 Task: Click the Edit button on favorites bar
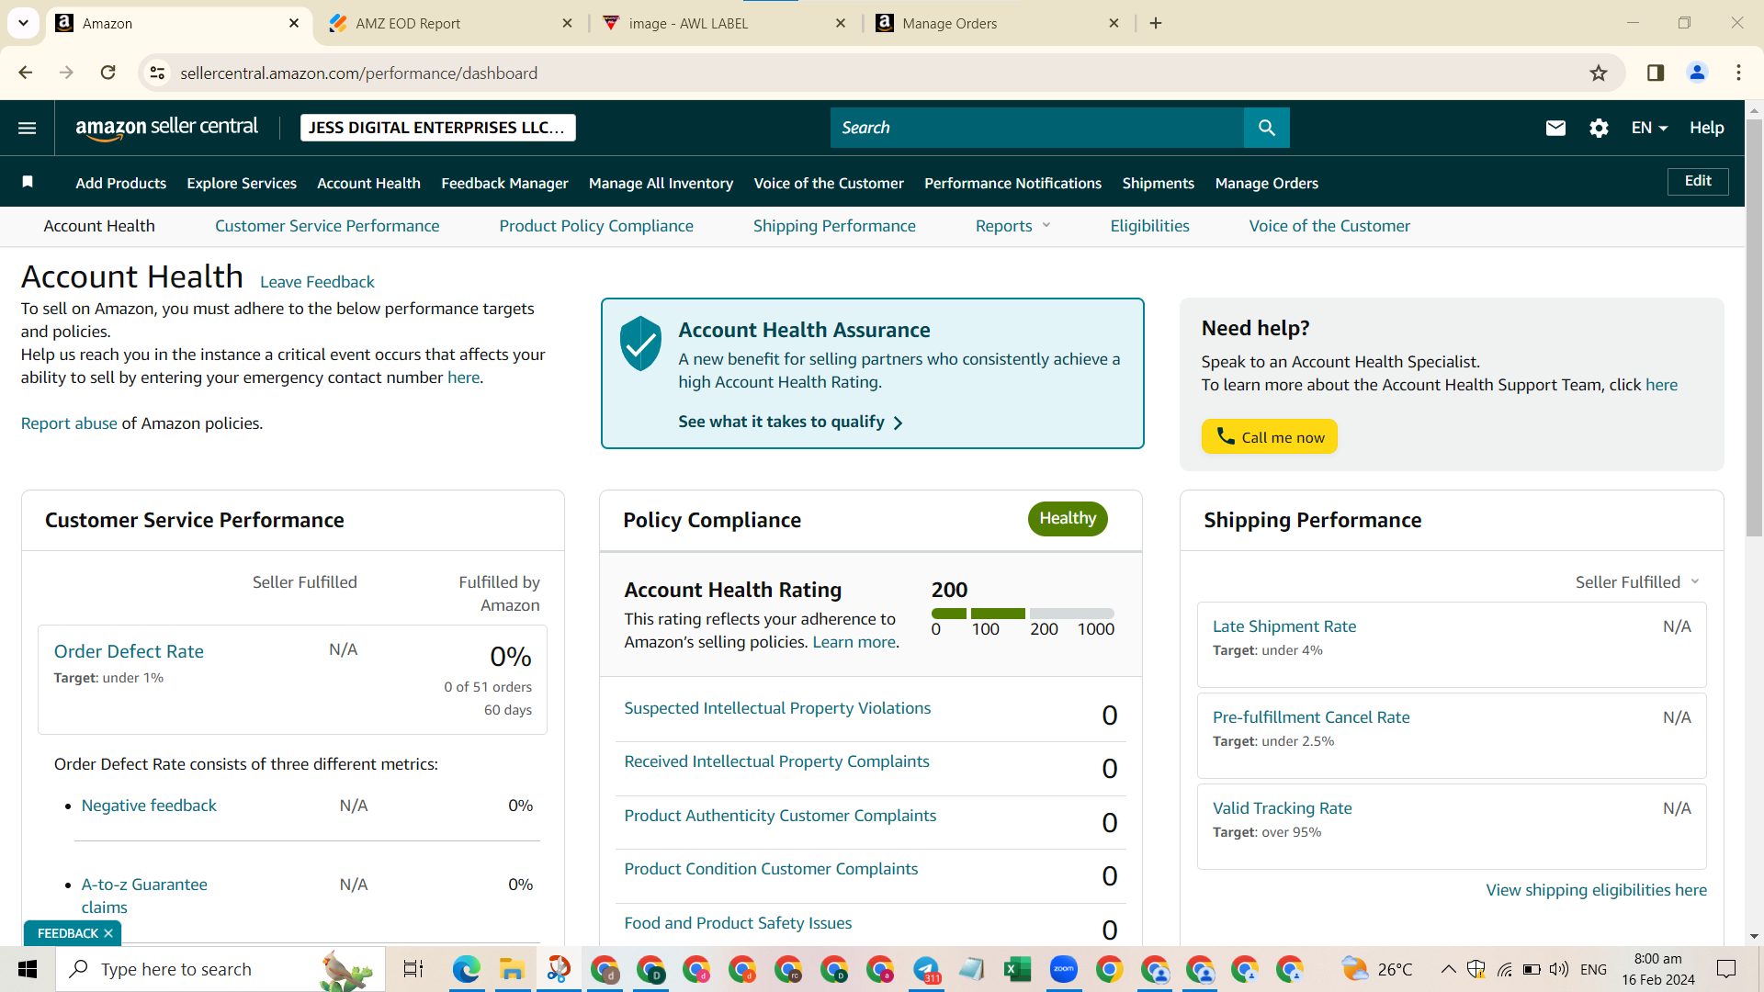(x=1698, y=181)
